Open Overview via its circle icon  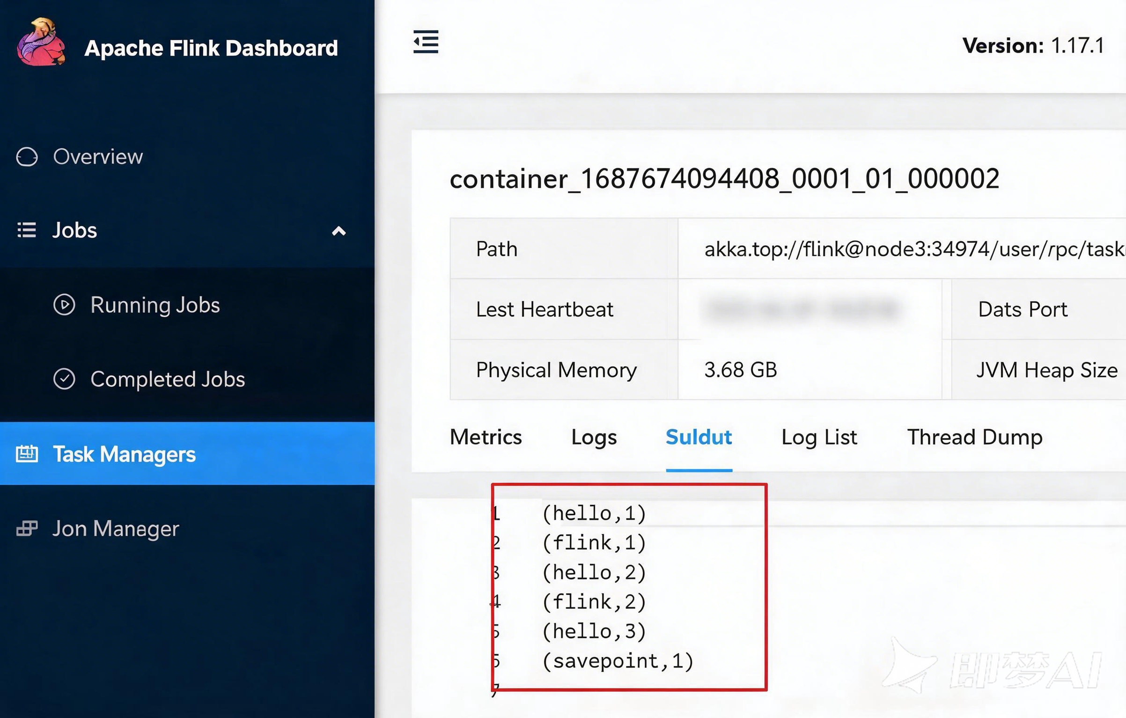(27, 157)
